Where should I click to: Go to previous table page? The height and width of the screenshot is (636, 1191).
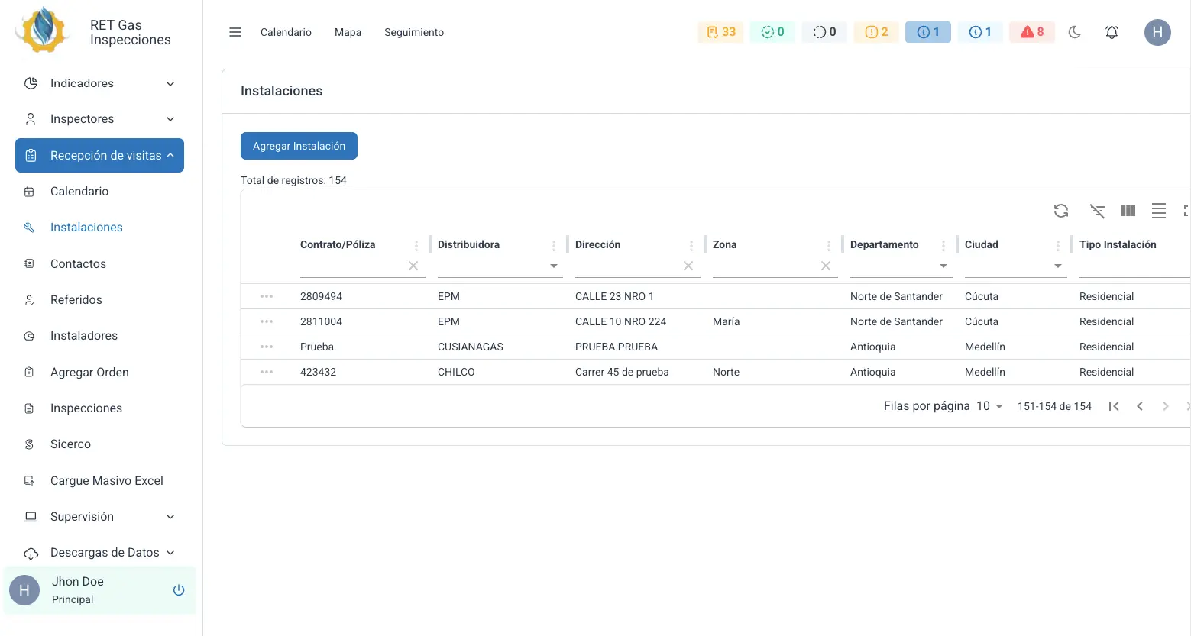click(x=1140, y=406)
